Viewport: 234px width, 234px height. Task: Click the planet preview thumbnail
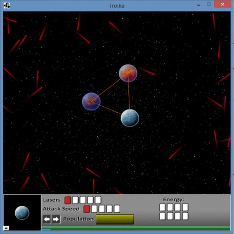[22, 212]
